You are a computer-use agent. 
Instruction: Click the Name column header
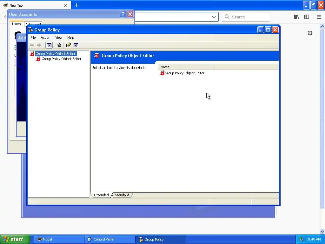click(186, 67)
